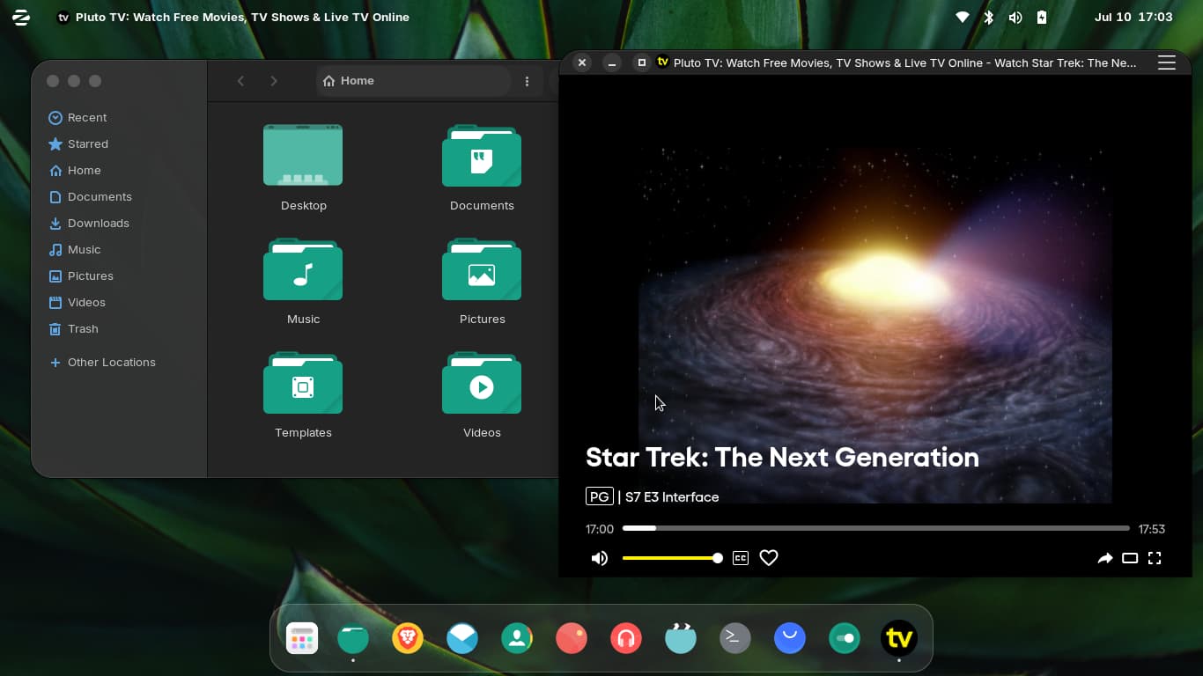This screenshot has height=676, width=1203.
Task: Go back in the Files window
Action: pos(240,81)
